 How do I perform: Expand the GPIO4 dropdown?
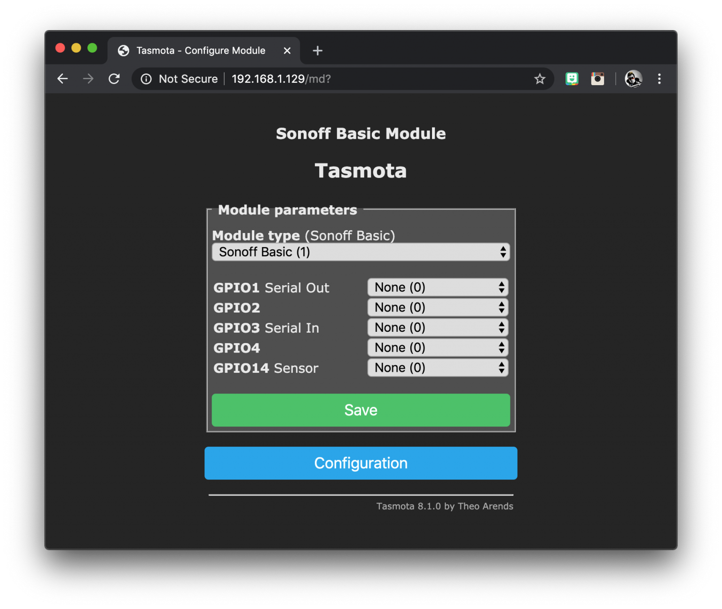(x=438, y=348)
